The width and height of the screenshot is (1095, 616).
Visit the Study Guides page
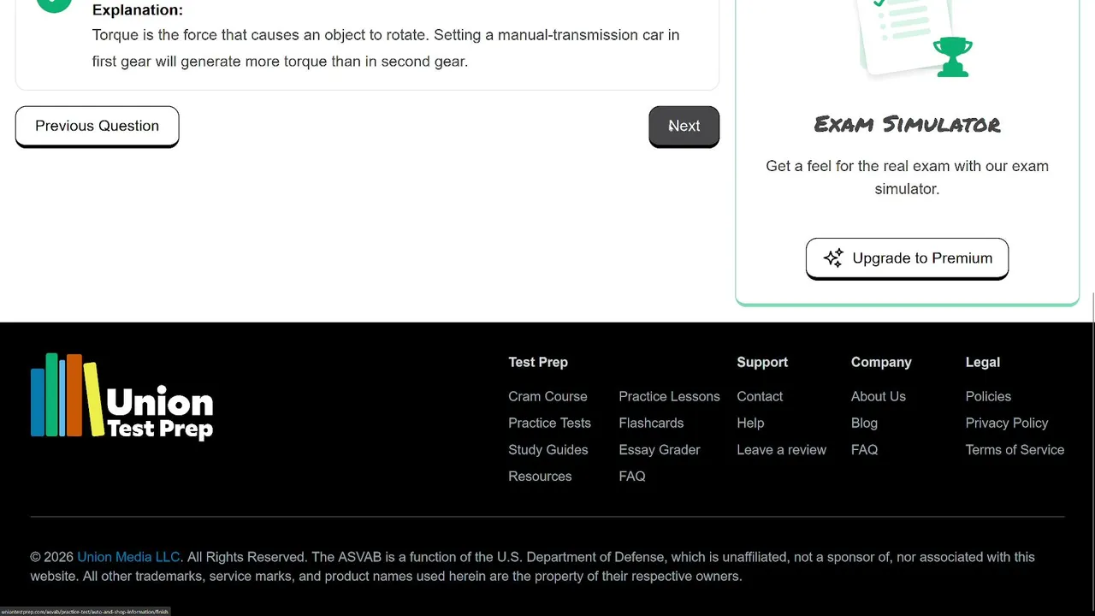[x=547, y=449]
